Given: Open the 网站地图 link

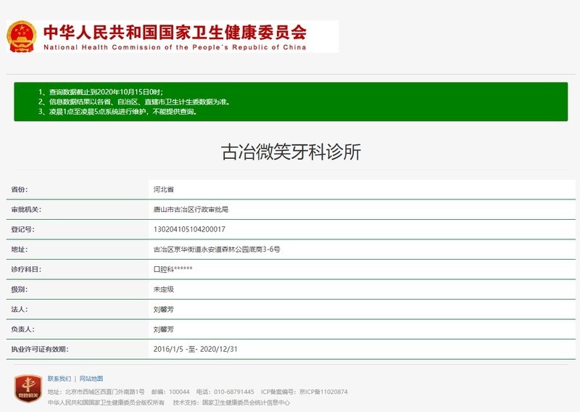Looking at the screenshot, I should pos(91,379).
